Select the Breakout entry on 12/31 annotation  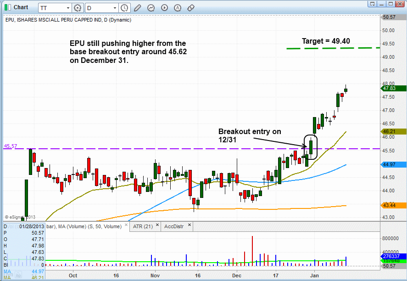coord(250,135)
